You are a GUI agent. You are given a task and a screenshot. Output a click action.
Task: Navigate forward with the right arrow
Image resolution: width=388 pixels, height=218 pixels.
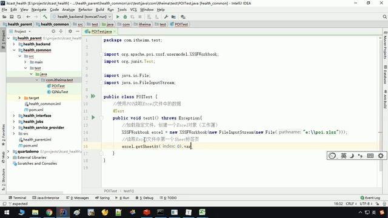[36, 17]
